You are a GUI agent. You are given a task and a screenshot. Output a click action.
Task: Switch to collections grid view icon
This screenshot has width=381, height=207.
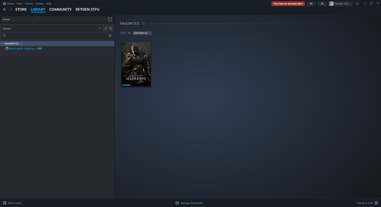pyautogui.click(x=110, y=19)
